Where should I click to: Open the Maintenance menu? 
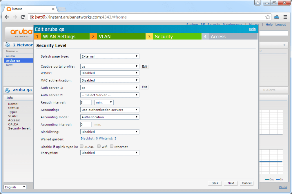pos(232,25)
